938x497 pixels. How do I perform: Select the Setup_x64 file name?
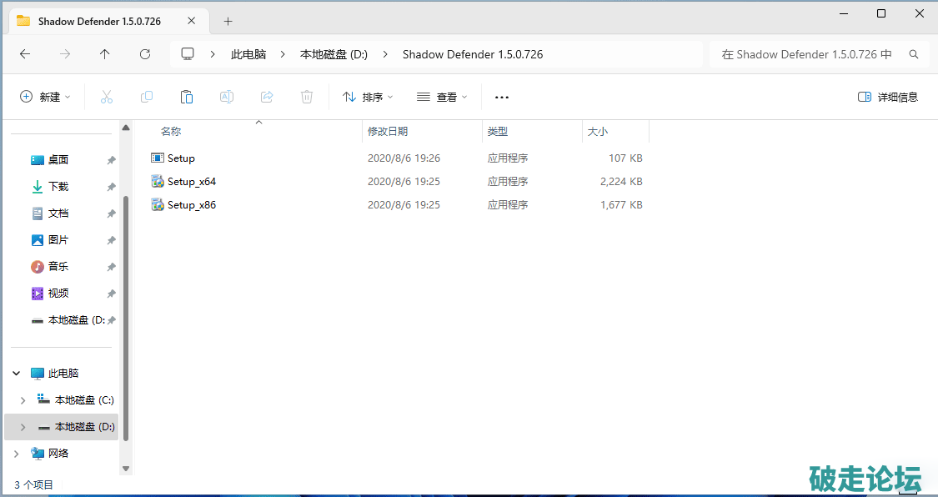[192, 181]
